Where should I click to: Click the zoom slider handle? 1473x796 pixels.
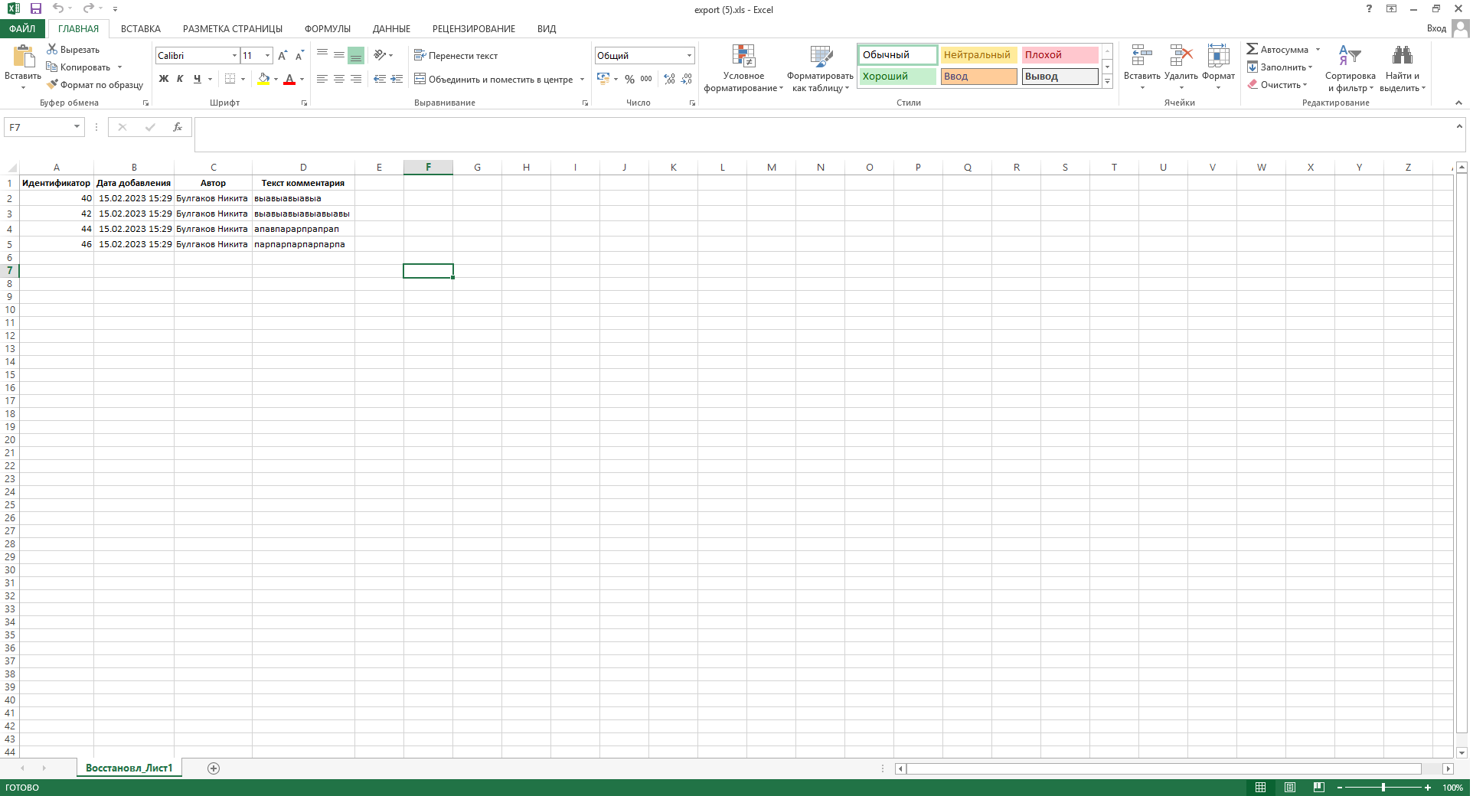(x=1383, y=788)
